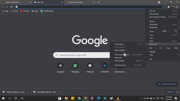Click the Customize Chrome button
Screen dimensions: 180x101
point(167,84)
